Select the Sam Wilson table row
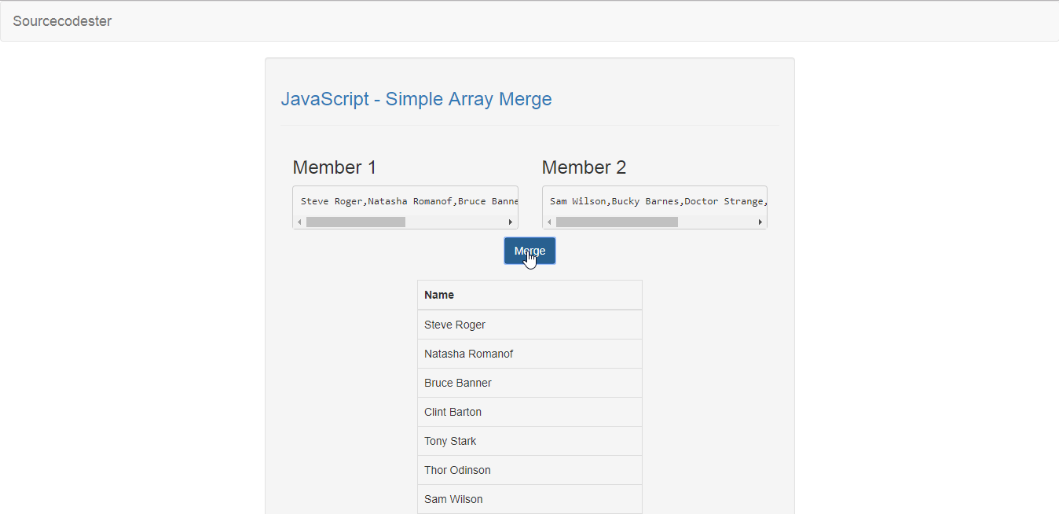1059x514 pixels. point(529,499)
